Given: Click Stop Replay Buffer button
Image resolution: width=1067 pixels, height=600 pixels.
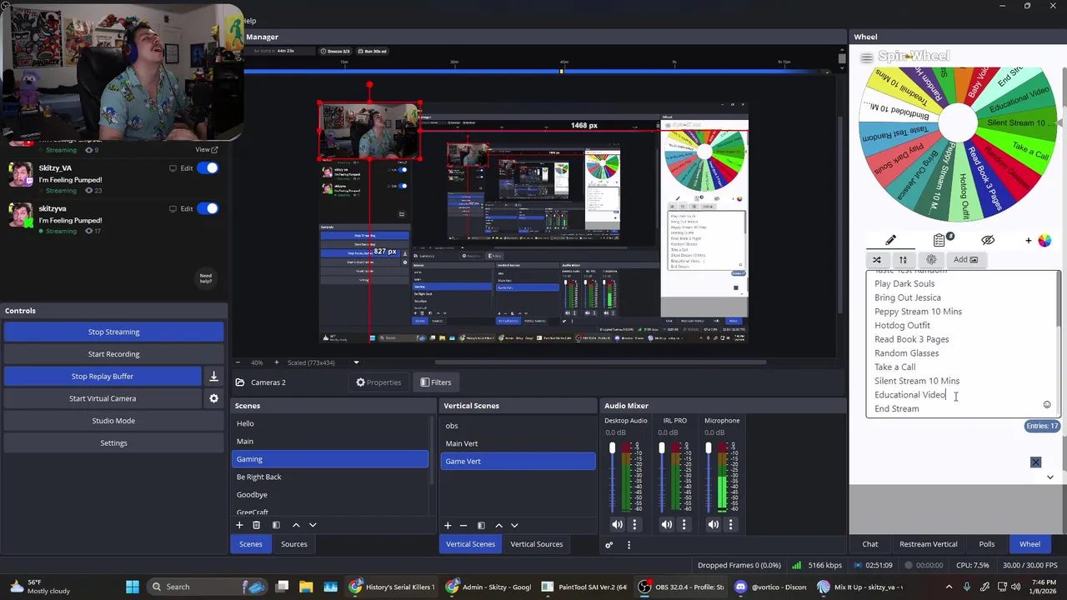Looking at the screenshot, I should [102, 376].
